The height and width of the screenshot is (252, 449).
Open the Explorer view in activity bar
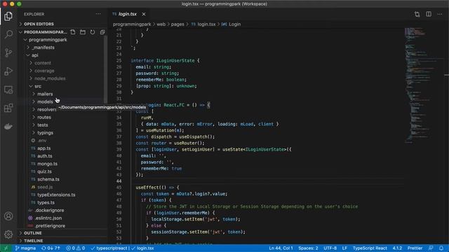pos(8,16)
